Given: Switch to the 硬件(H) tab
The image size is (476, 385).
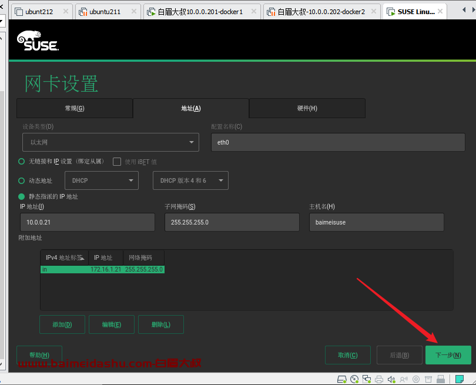Looking at the screenshot, I should pos(307,108).
